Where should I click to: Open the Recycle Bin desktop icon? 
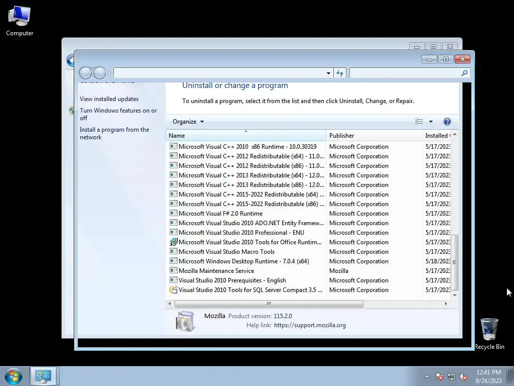pos(489,334)
